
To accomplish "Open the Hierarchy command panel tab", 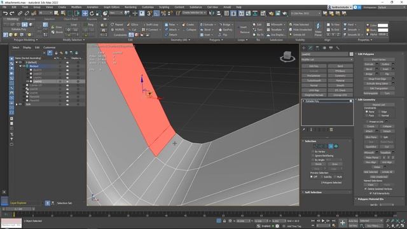I will pos(317,48).
